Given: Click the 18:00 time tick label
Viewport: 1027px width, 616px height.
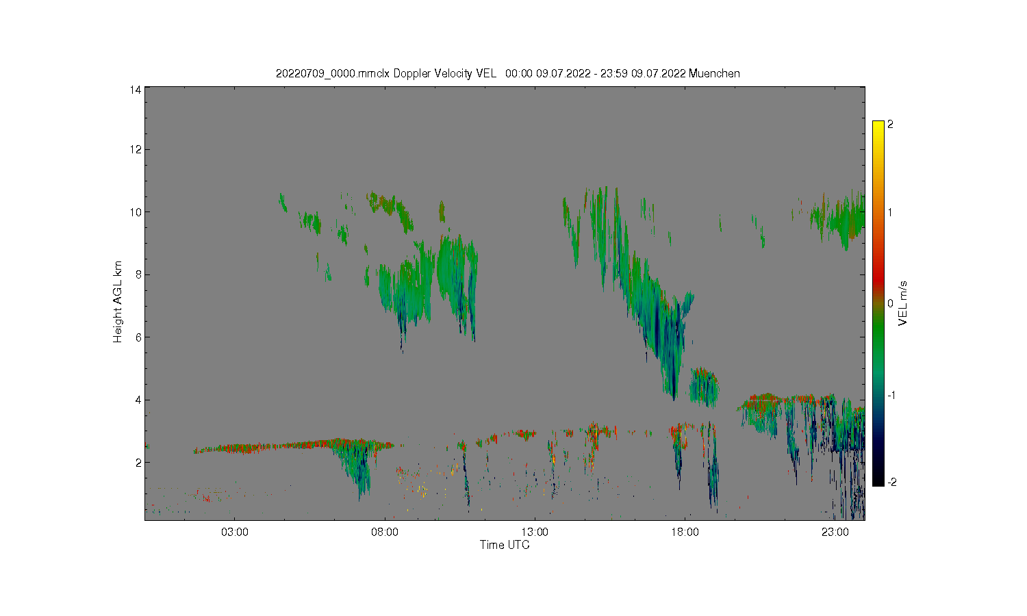Looking at the screenshot, I should 685,532.
